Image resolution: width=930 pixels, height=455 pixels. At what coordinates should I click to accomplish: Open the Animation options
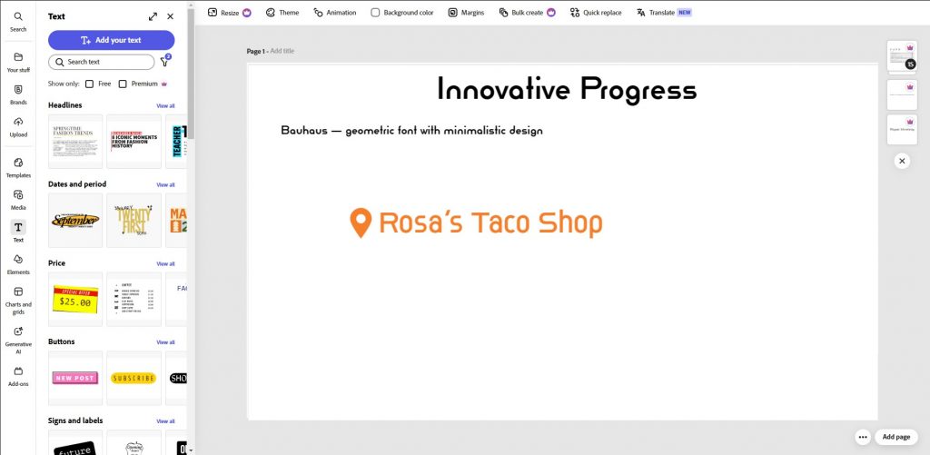(335, 13)
